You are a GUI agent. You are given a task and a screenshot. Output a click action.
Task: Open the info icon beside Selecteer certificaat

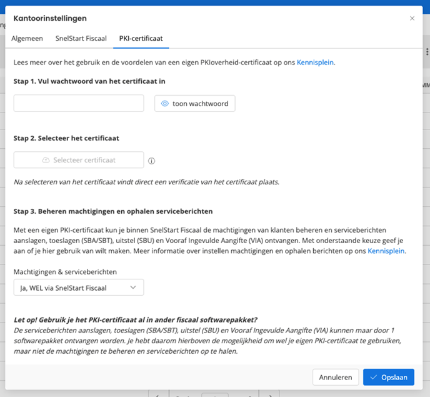click(x=151, y=161)
